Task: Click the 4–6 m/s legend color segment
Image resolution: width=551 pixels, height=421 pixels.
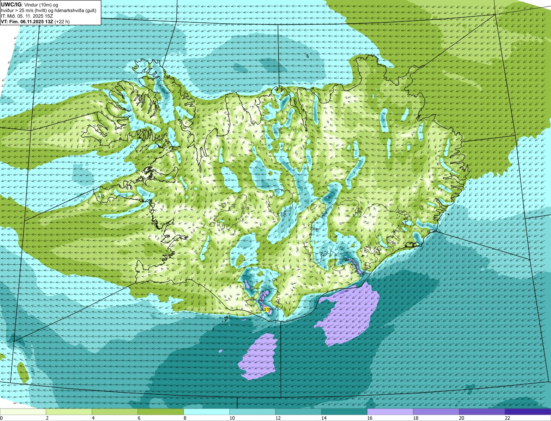Action: point(115,412)
